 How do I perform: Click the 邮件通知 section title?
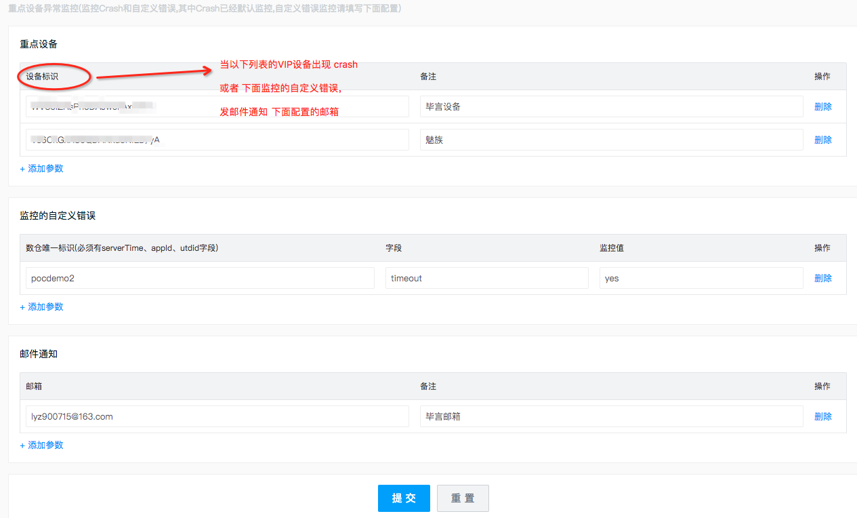[39, 354]
